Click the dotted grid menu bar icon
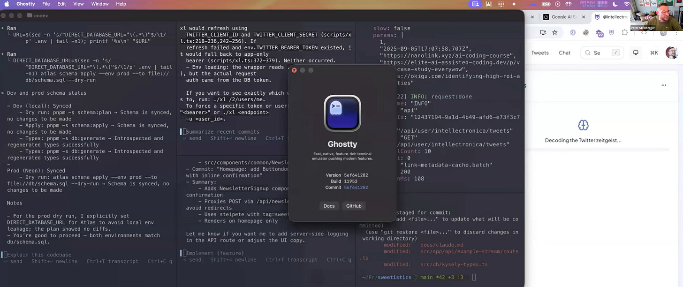683x287 pixels. [501, 4]
